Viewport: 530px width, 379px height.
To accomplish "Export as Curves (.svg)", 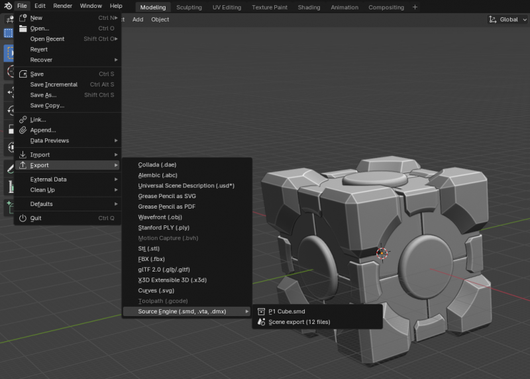I will click(187, 291).
